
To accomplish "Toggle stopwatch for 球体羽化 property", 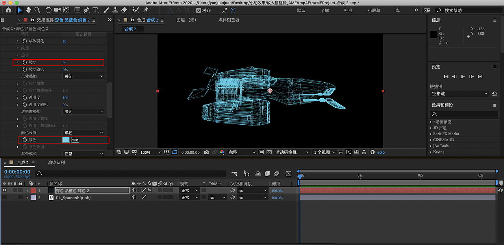I will (x=24, y=41).
